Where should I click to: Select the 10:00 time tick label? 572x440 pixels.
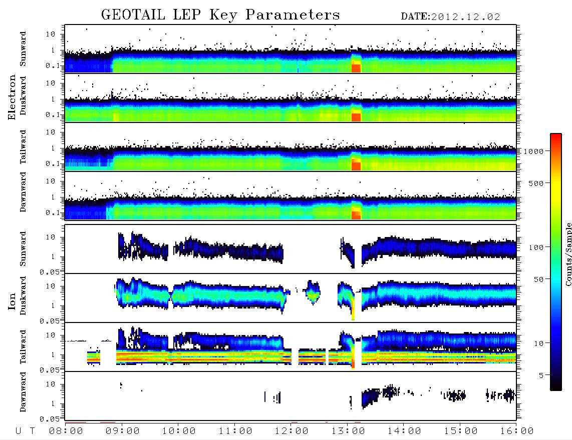pos(179,431)
